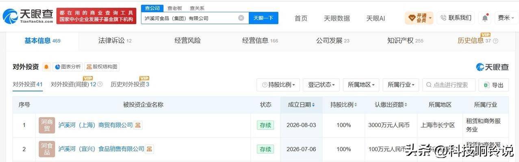The width and height of the screenshot is (519, 162).
Task: Select the 历史对外投资 3 sub-tab
Action: click(x=130, y=84)
